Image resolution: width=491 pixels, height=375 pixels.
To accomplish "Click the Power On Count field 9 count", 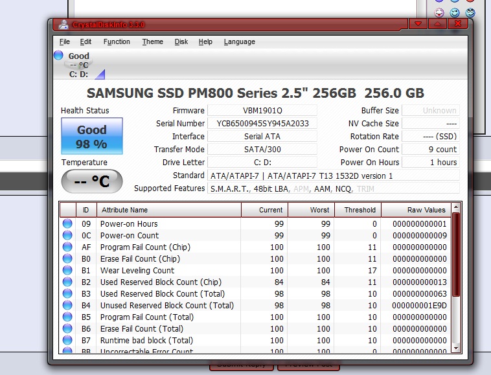I will [x=431, y=150].
